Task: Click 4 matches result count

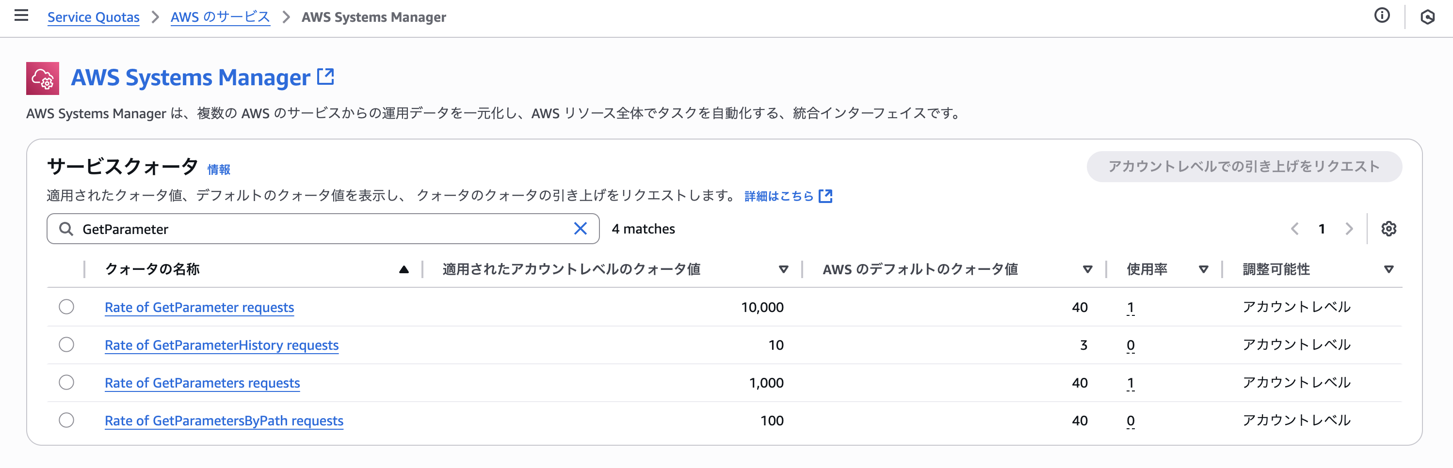Action: [x=643, y=229]
